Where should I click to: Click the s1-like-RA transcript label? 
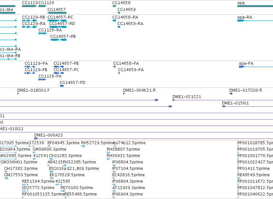(x=11, y=49)
